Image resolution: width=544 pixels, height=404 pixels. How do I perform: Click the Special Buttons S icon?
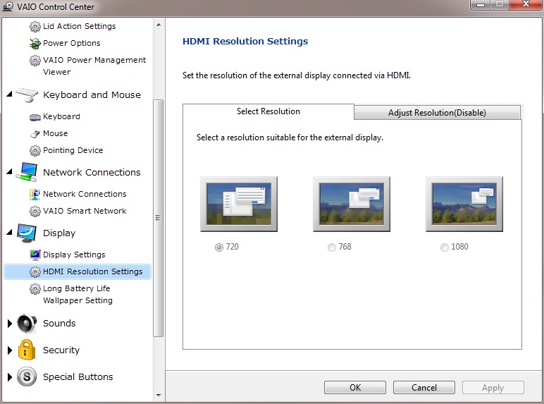pos(27,377)
